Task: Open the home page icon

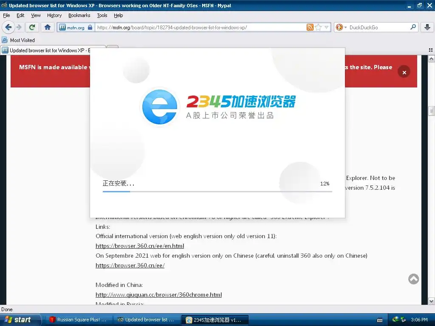Action: coord(48,27)
